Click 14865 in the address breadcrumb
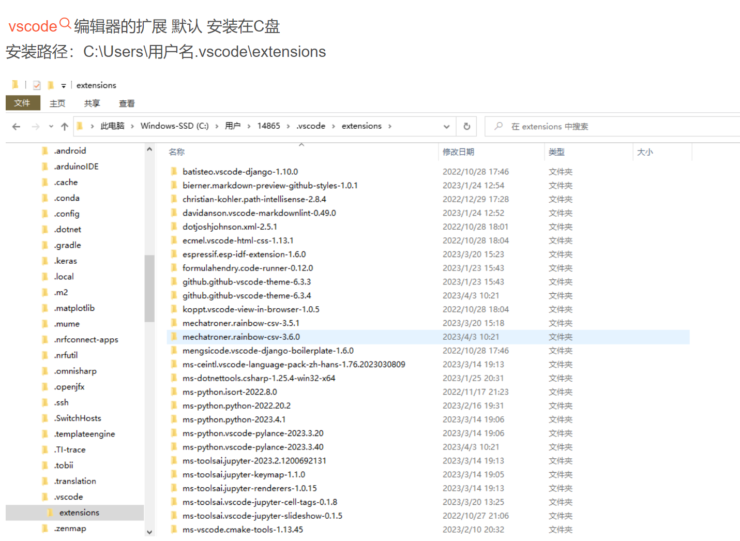Viewport: 740px width, 541px height. [268, 126]
